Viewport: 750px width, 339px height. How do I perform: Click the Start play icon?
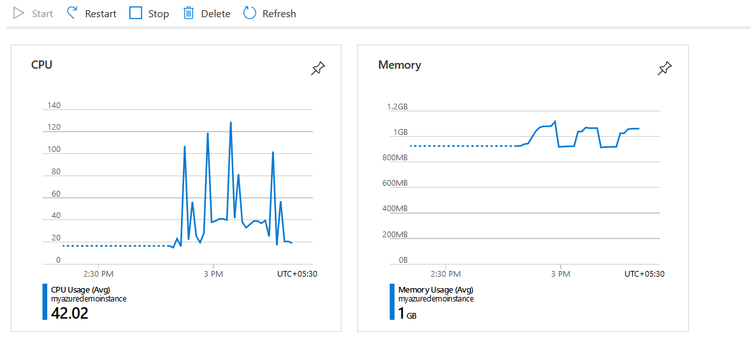18,13
